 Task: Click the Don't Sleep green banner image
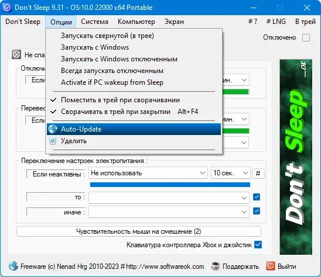click(x=296, y=157)
